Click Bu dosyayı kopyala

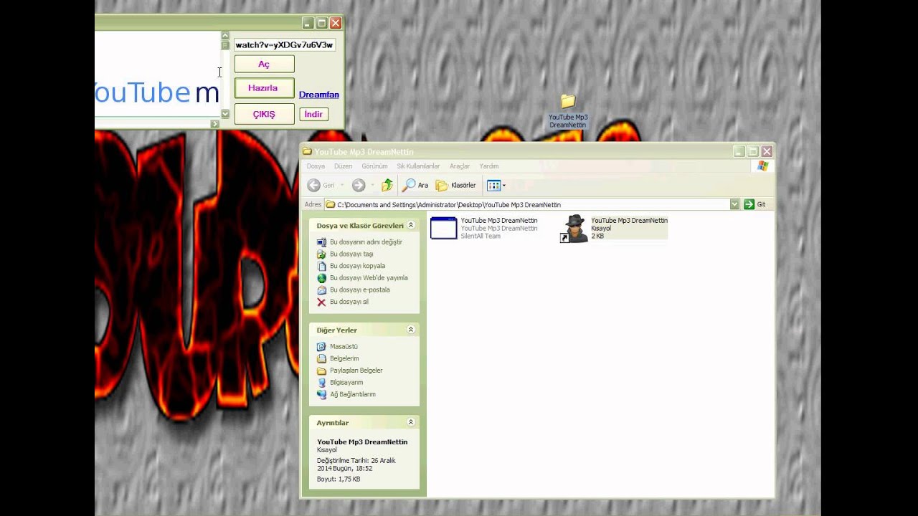pyautogui.click(x=357, y=266)
